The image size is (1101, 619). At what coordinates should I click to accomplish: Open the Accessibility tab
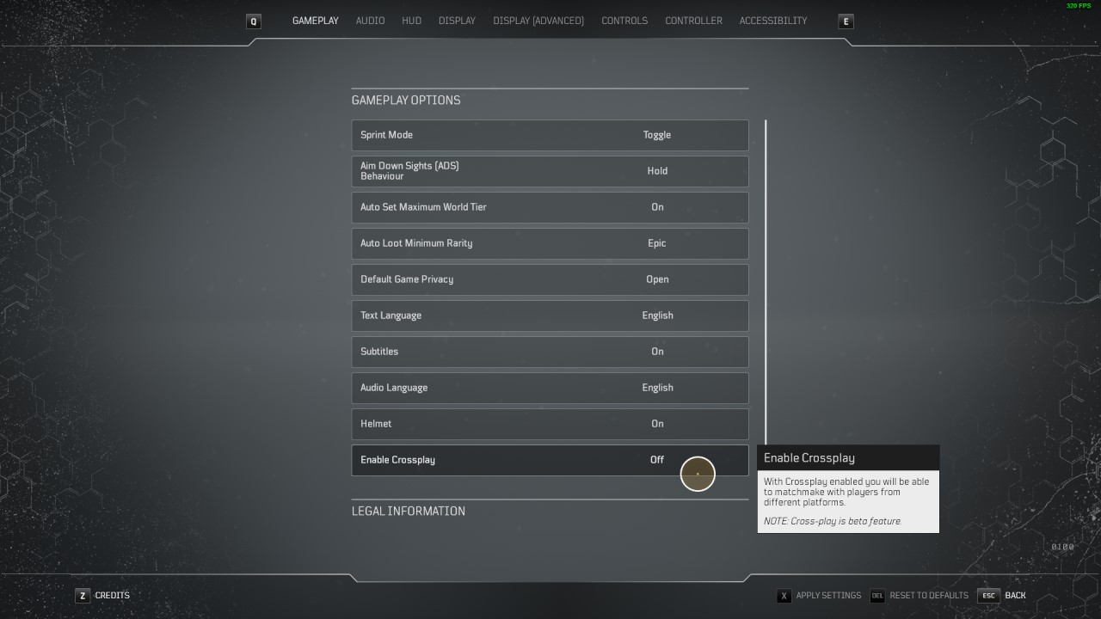(772, 21)
